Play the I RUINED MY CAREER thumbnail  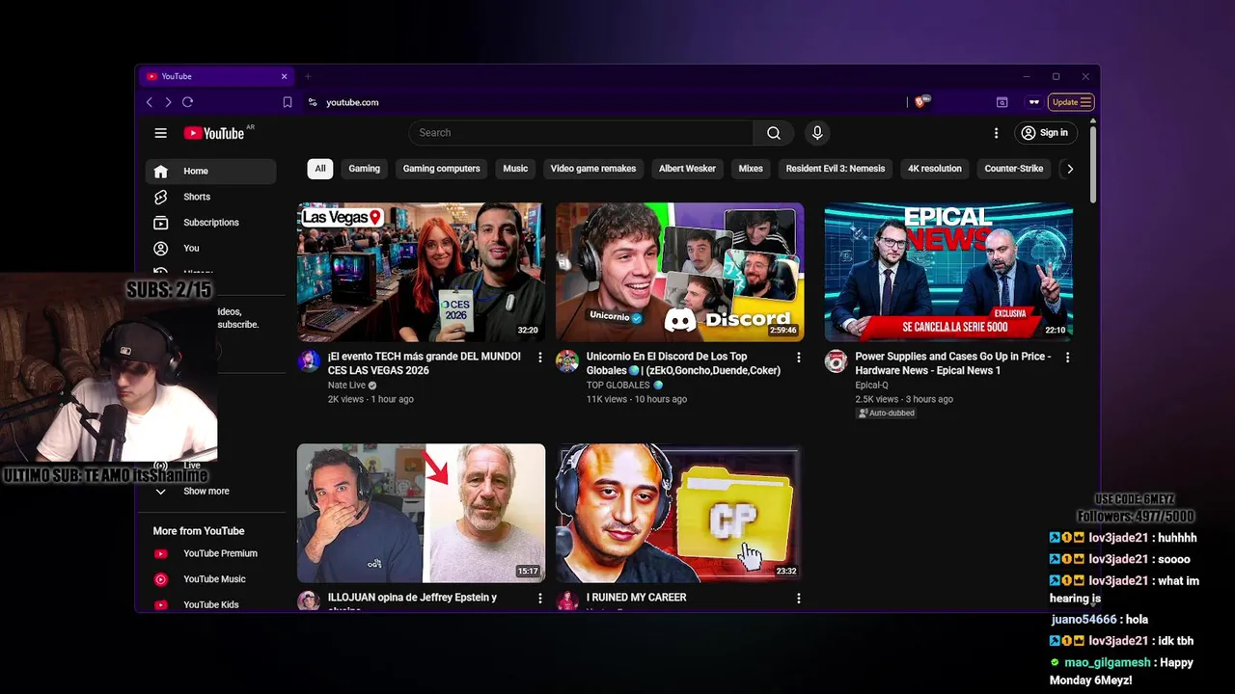click(x=679, y=513)
